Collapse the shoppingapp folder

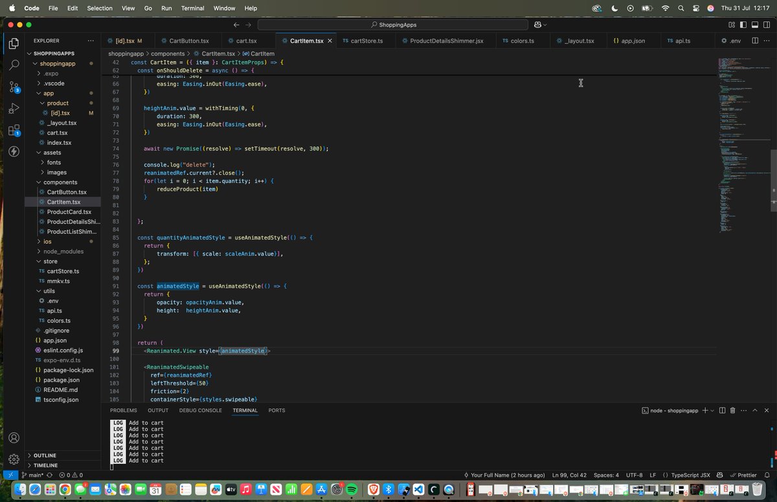(x=58, y=63)
